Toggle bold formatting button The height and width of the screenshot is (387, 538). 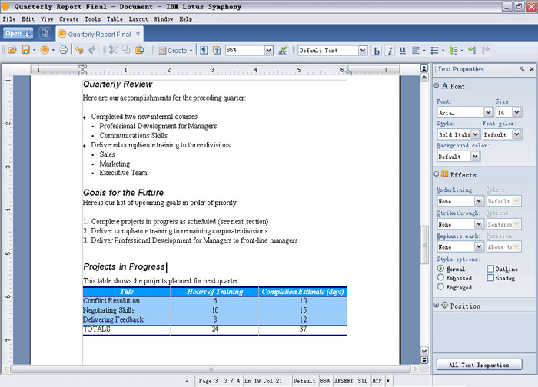[x=377, y=51]
